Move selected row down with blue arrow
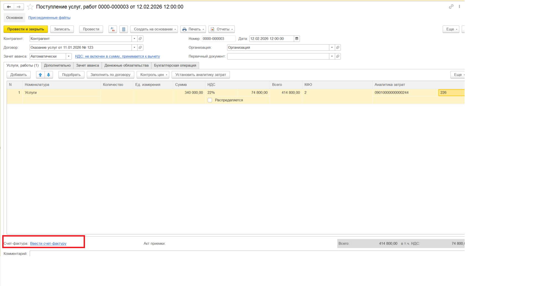 49,75
